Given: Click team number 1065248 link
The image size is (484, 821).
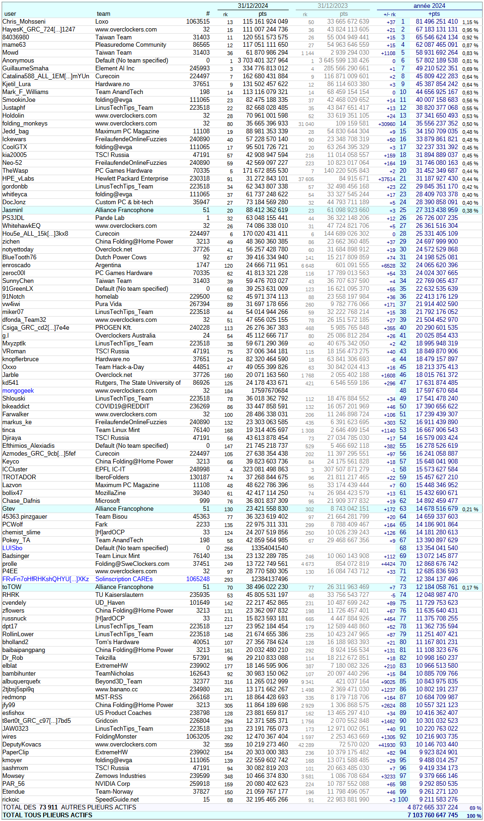Looking at the screenshot, I should [198, 579].
